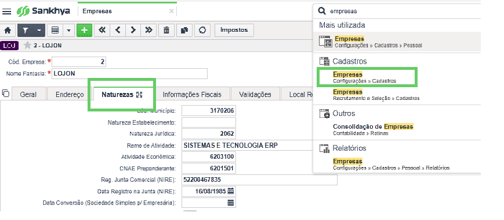Open the Validações tab
The image size is (504, 220).
click(255, 95)
